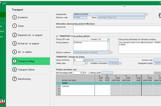
Task: Click the Deliver to address field
Action: coord(91,52)
